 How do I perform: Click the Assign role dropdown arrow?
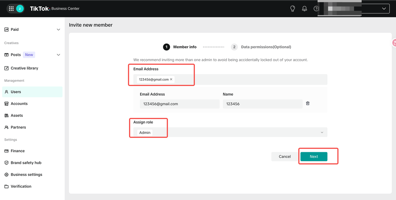pyautogui.click(x=322, y=132)
